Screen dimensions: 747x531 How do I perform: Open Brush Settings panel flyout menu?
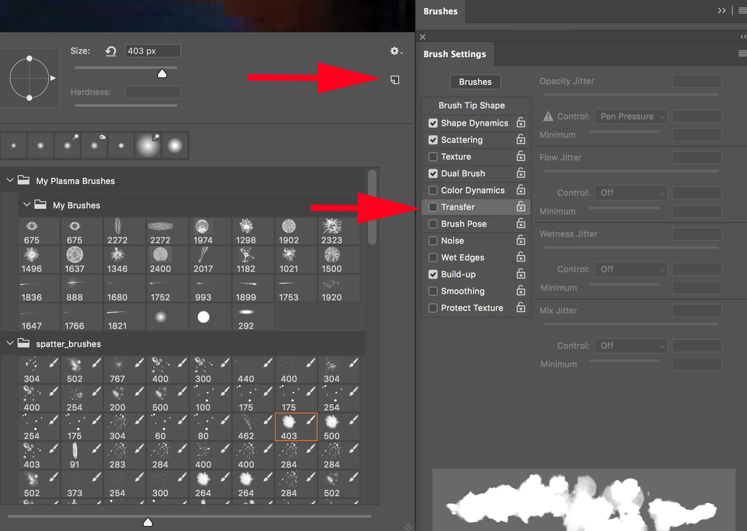[742, 53]
